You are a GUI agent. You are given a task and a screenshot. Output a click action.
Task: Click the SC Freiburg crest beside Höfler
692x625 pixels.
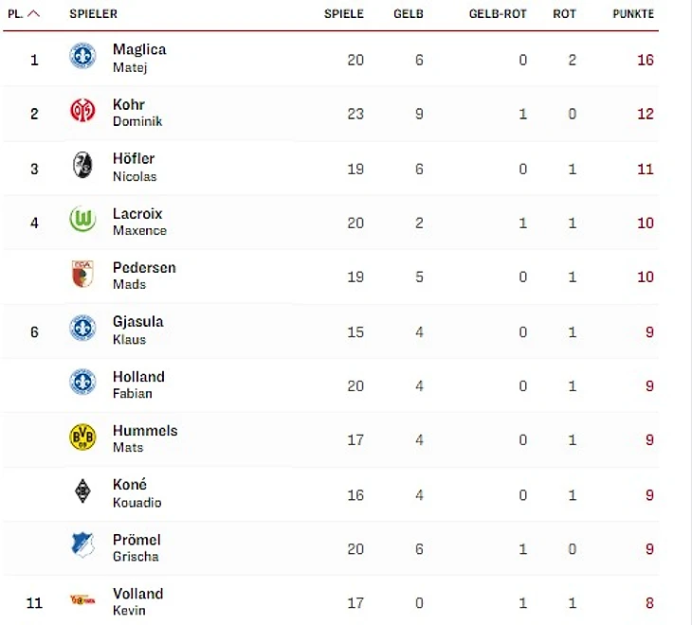82,167
